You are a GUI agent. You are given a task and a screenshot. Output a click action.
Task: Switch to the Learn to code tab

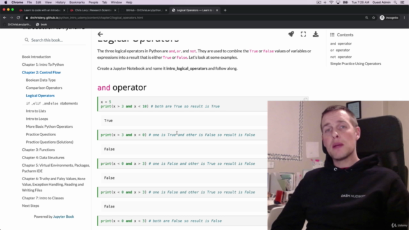coord(42,10)
